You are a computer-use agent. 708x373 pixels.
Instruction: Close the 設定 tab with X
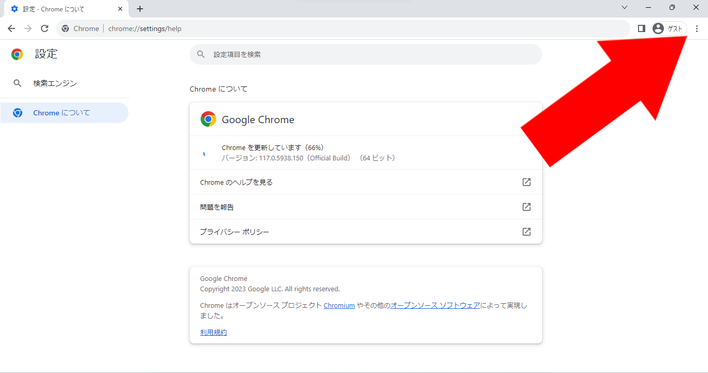(x=120, y=9)
